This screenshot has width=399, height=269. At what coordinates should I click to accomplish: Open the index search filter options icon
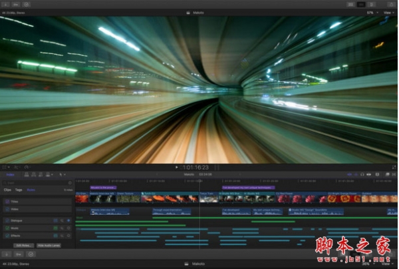click(x=70, y=183)
